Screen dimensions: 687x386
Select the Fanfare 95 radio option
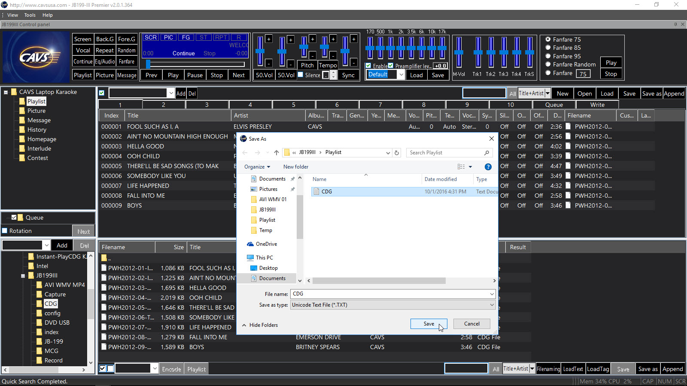tap(548, 56)
